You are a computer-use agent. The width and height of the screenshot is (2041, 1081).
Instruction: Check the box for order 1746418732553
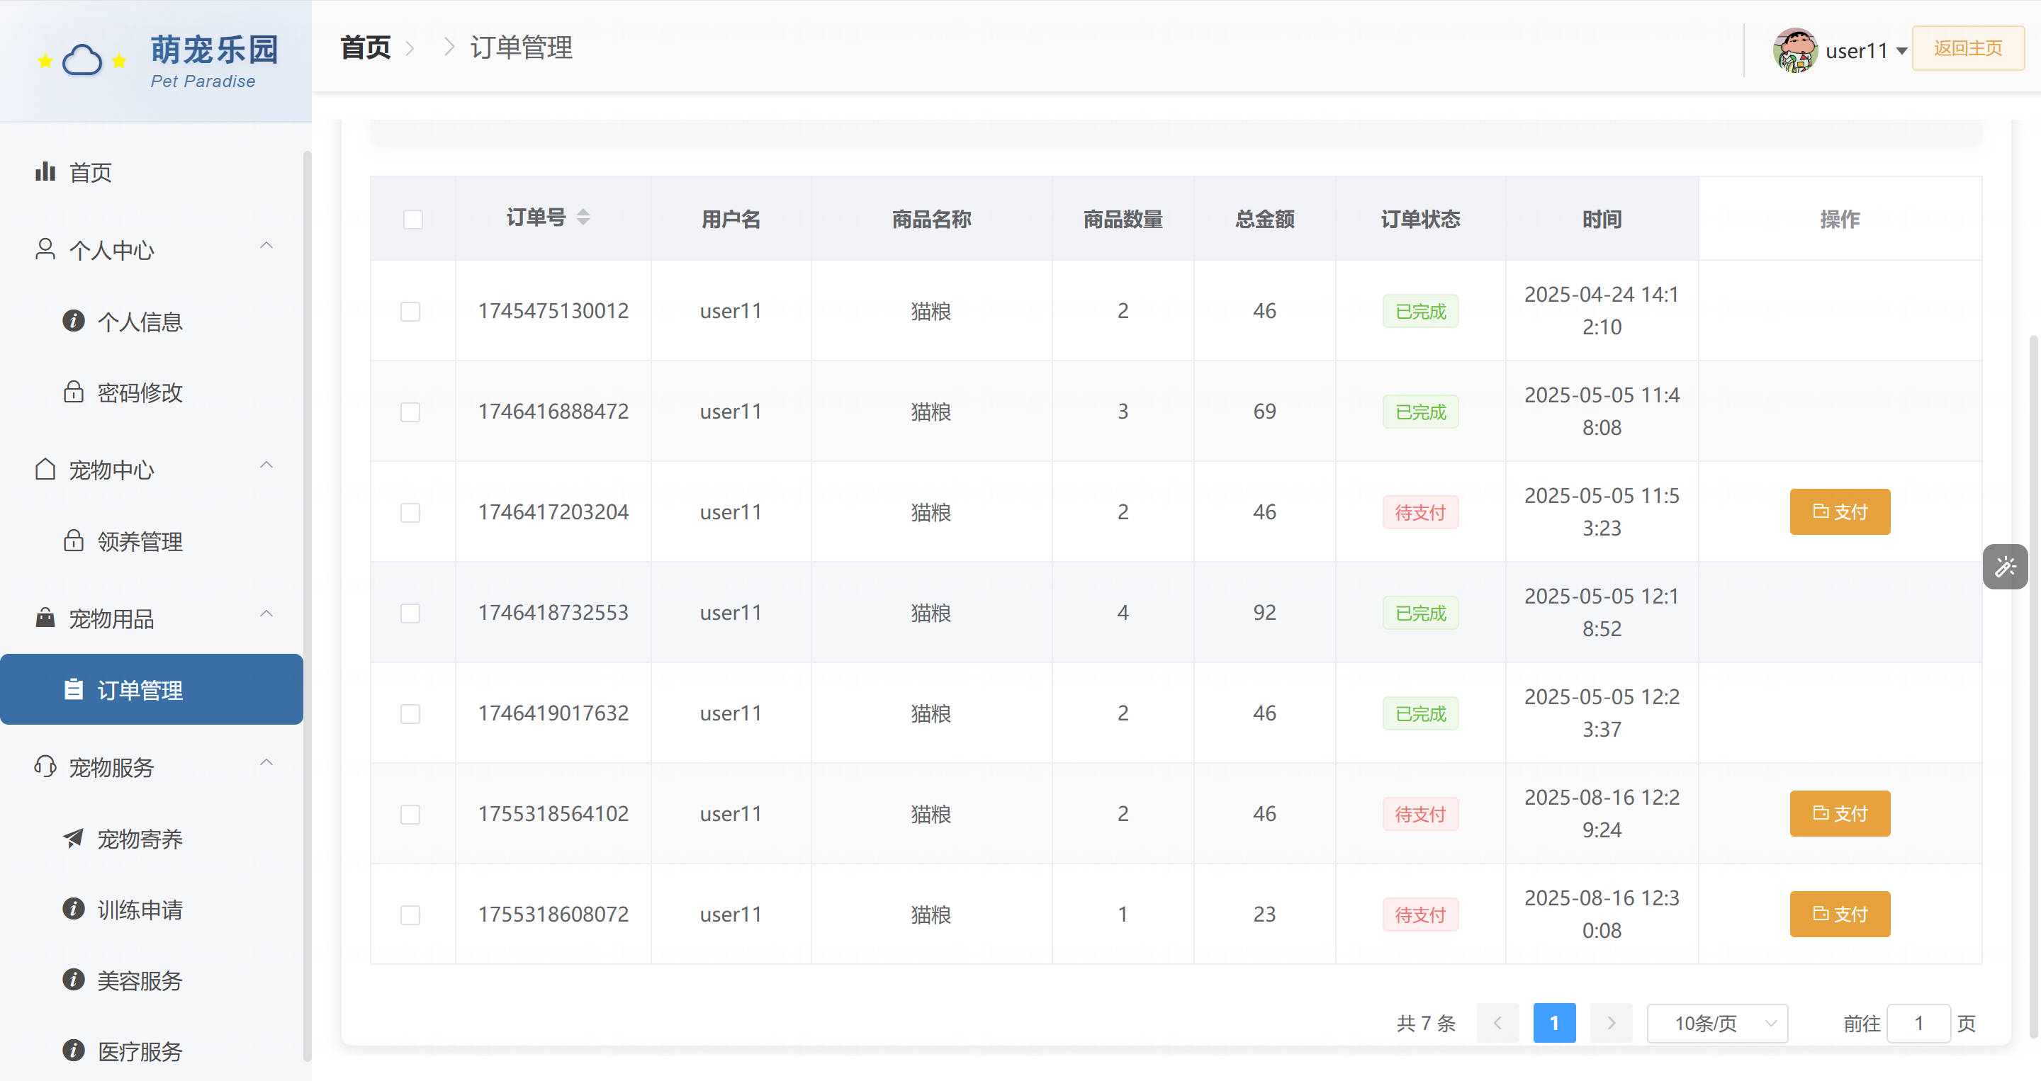410,613
